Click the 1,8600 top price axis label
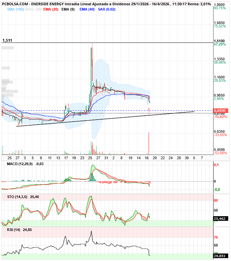Image resolution: width=231 pixels, height=261 pixels. pos(219,5)
